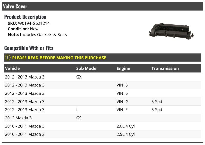205x145 pixels.
Task: Select the row with engine VIN: 6
Action: click(102, 93)
